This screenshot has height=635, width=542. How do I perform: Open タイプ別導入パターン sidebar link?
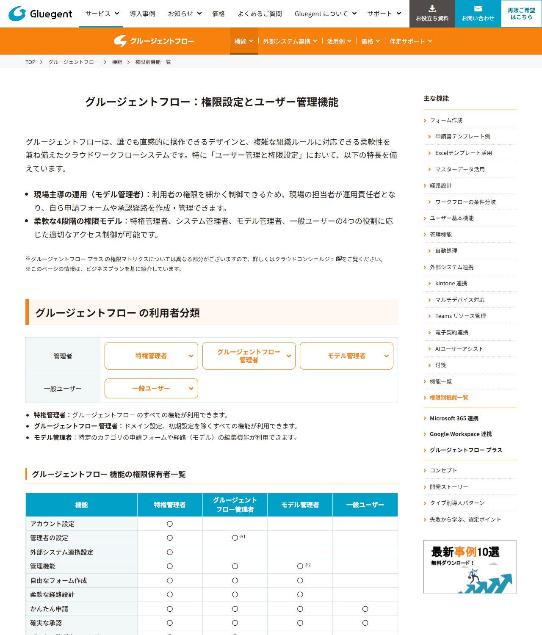457,503
